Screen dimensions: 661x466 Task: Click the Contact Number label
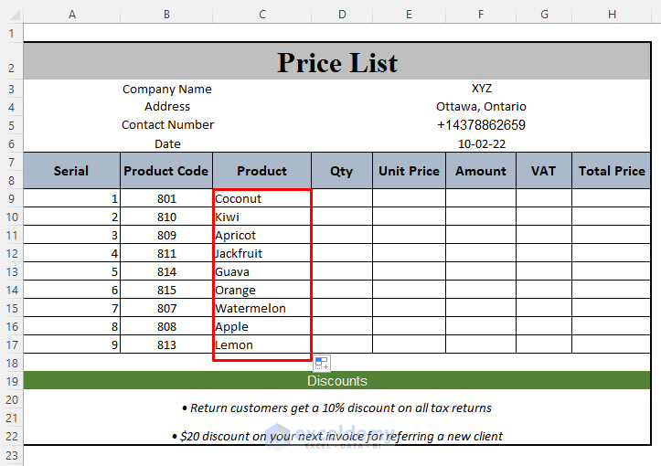(x=168, y=124)
